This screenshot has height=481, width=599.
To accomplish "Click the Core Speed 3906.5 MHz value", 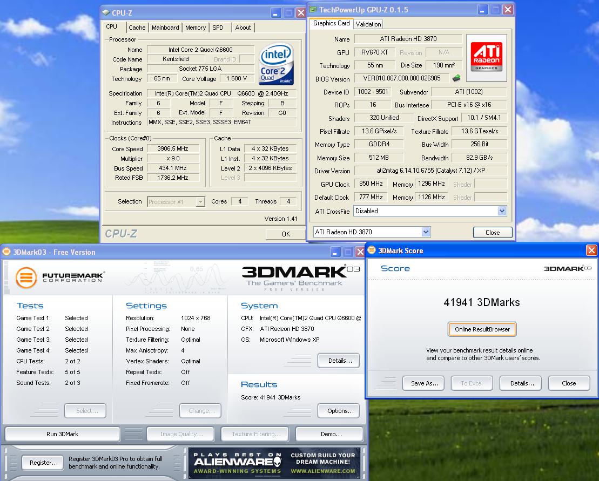I will point(173,148).
